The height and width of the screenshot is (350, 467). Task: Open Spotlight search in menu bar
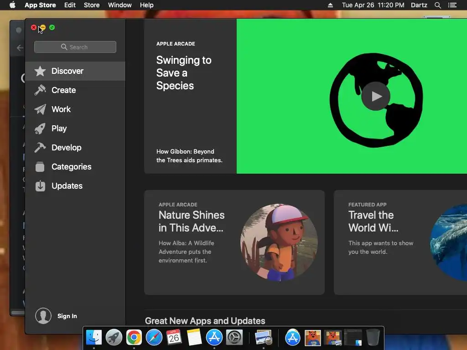437,5
